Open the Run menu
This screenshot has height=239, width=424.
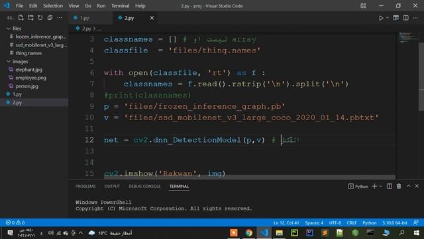[x=101, y=6]
